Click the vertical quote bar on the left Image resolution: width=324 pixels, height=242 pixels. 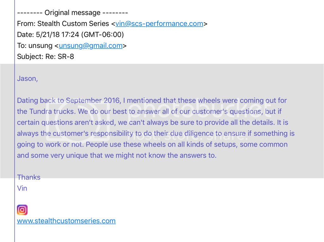pyautogui.click(x=15, y=126)
